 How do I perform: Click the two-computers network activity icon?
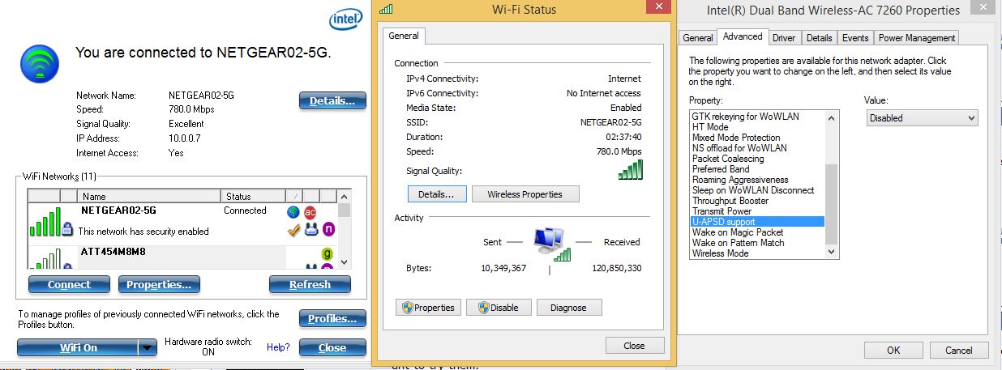553,244
